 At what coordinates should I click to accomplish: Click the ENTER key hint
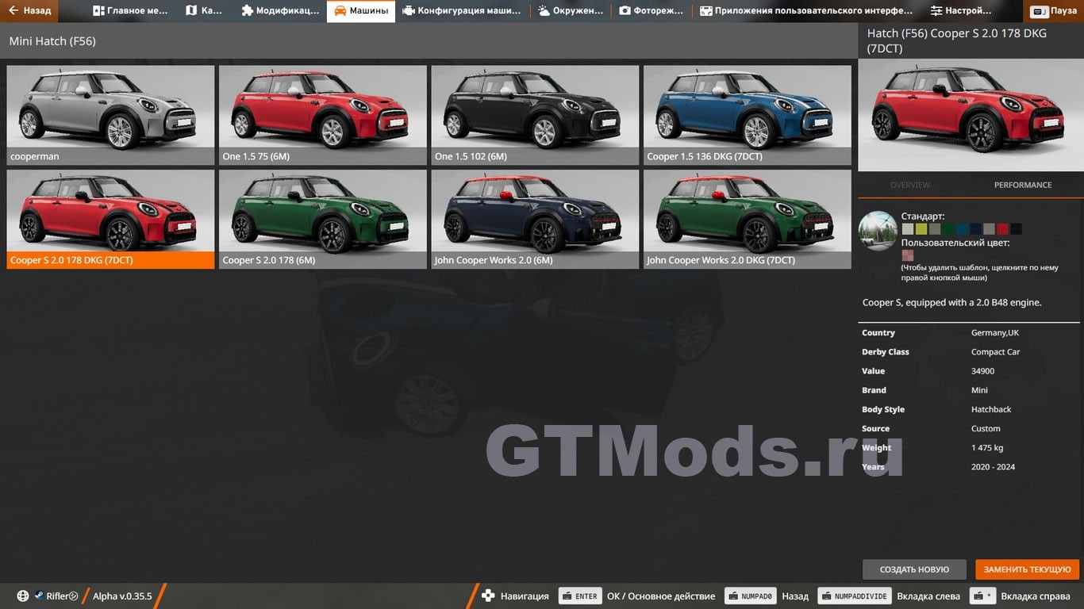tap(580, 596)
